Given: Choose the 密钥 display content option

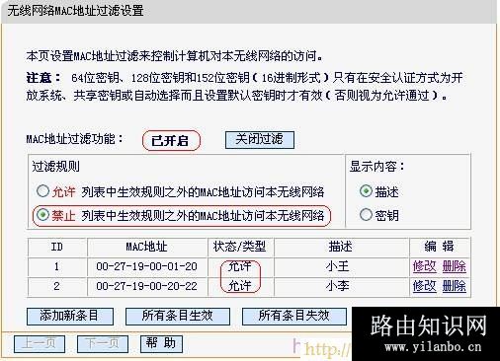Looking at the screenshot, I should pyautogui.click(x=366, y=215).
